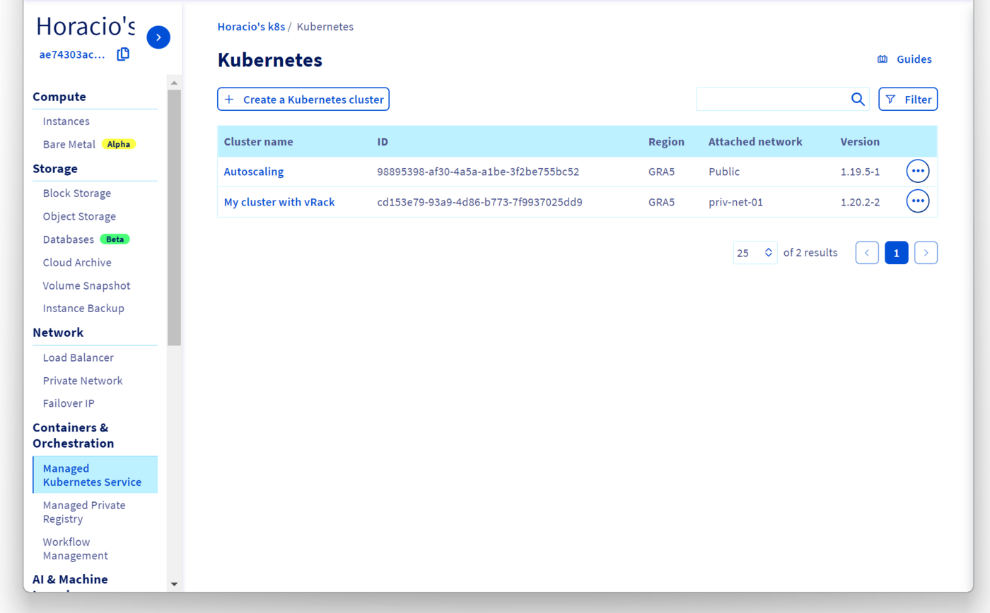
Task: Select page 1 pagination button
Action: pyautogui.click(x=896, y=253)
